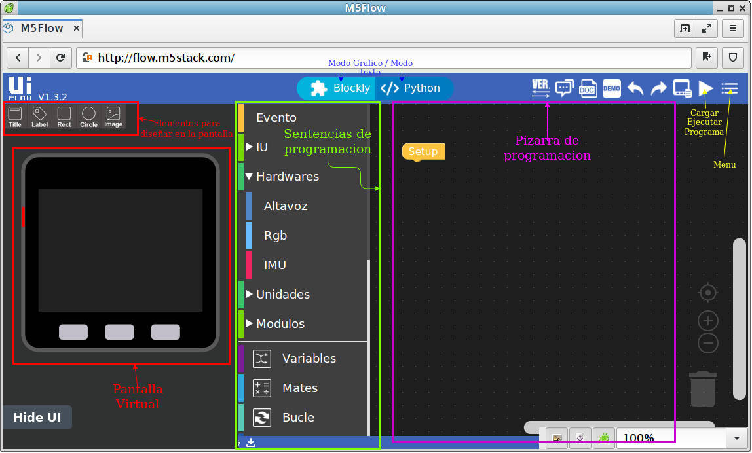Click the workspace vertical scrollbar
752x453 pixels.
tap(740, 319)
